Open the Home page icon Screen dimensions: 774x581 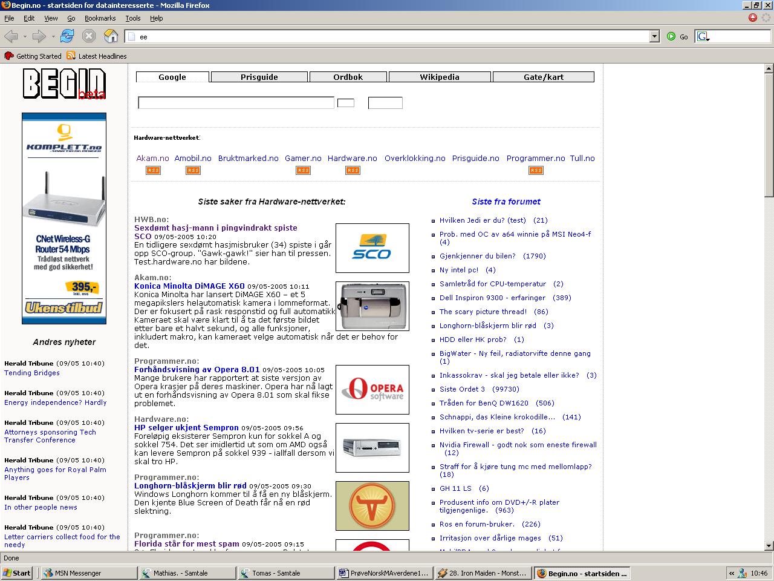coord(111,36)
